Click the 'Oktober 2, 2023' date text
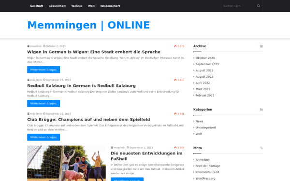The width and height of the screenshot is (290, 181). pos(56,46)
